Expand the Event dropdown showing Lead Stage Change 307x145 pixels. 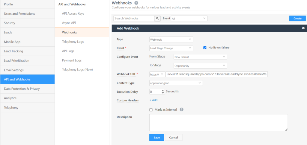[x=171, y=48]
